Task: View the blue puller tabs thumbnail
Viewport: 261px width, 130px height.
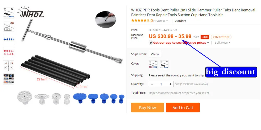Action: pyautogui.click(x=9, y=40)
